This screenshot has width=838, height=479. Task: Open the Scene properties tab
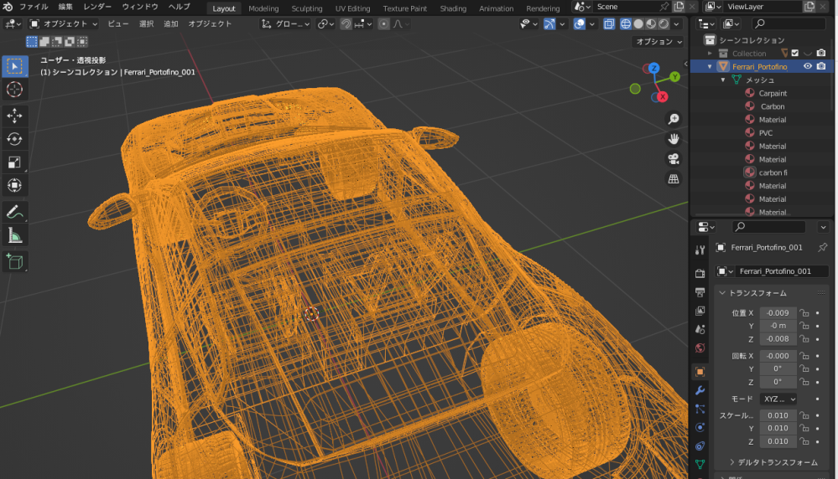[x=700, y=330]
